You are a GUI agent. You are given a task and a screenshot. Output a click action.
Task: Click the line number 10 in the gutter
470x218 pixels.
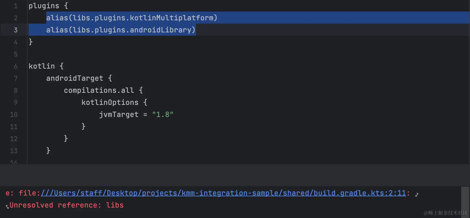point(14,114)
